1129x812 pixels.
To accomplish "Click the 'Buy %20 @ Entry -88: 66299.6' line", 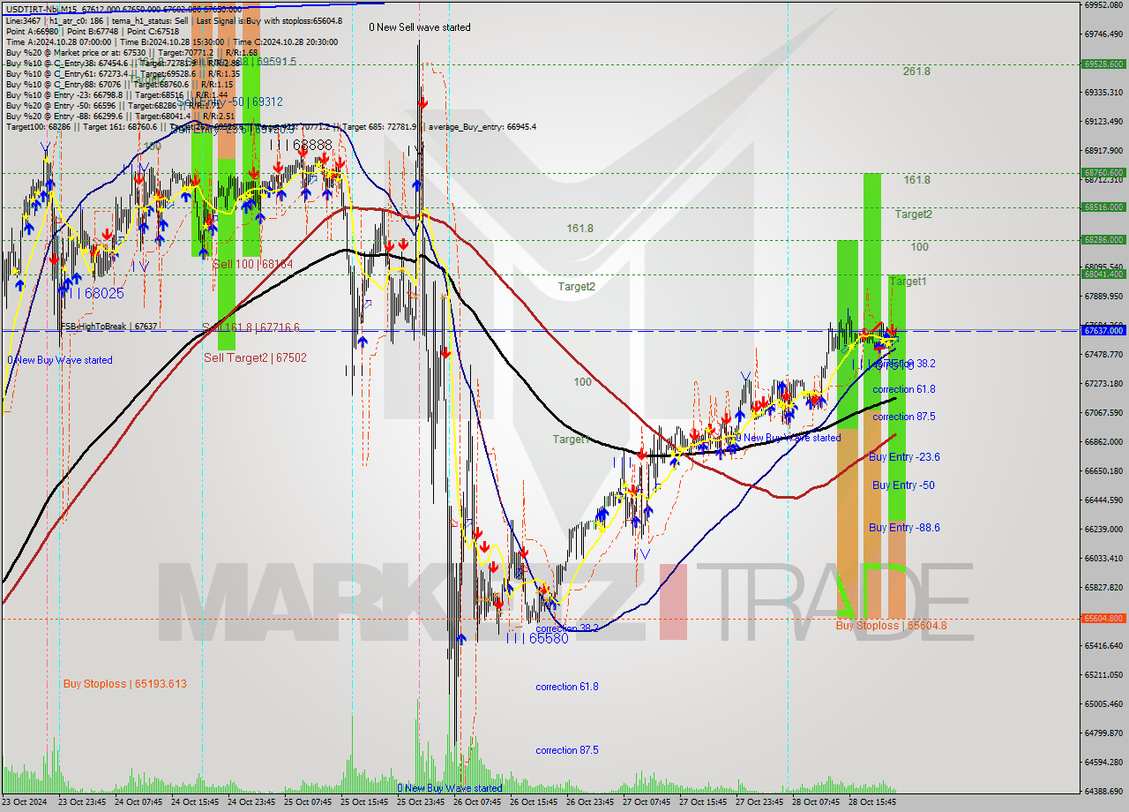I will coord(64,116).
